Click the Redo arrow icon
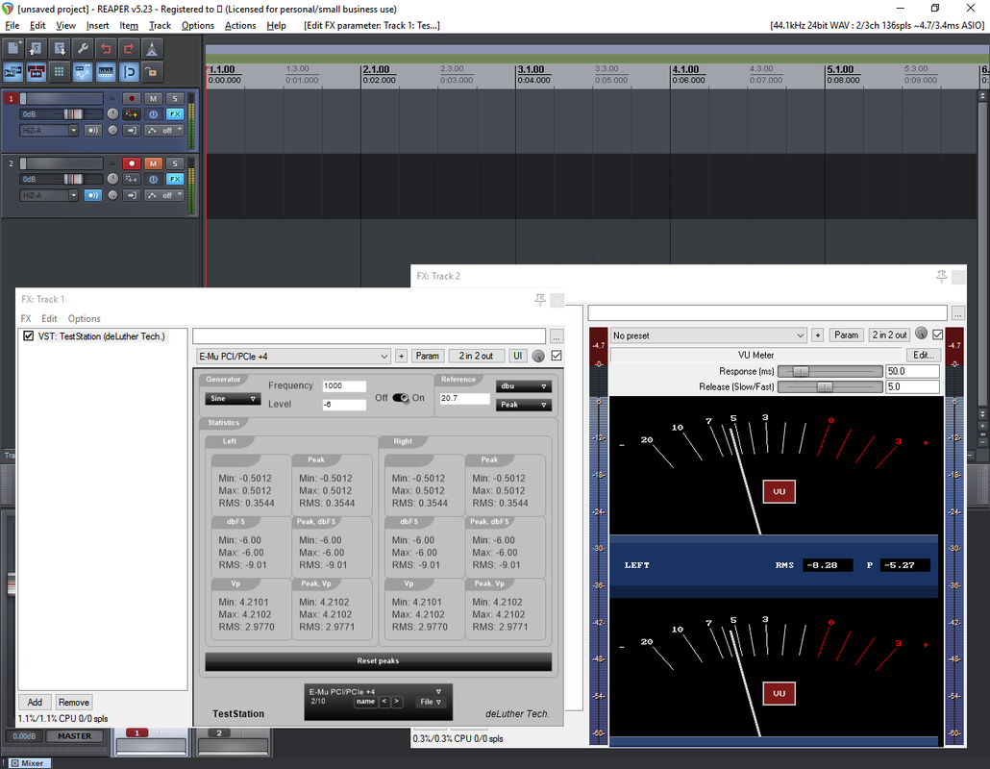This screenshot has width=990, height=769. click(129, 48)
